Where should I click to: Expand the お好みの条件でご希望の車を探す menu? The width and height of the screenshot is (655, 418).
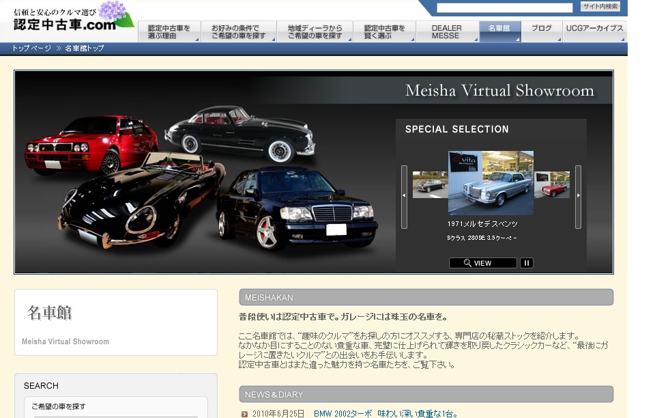(x=239, y=31)
